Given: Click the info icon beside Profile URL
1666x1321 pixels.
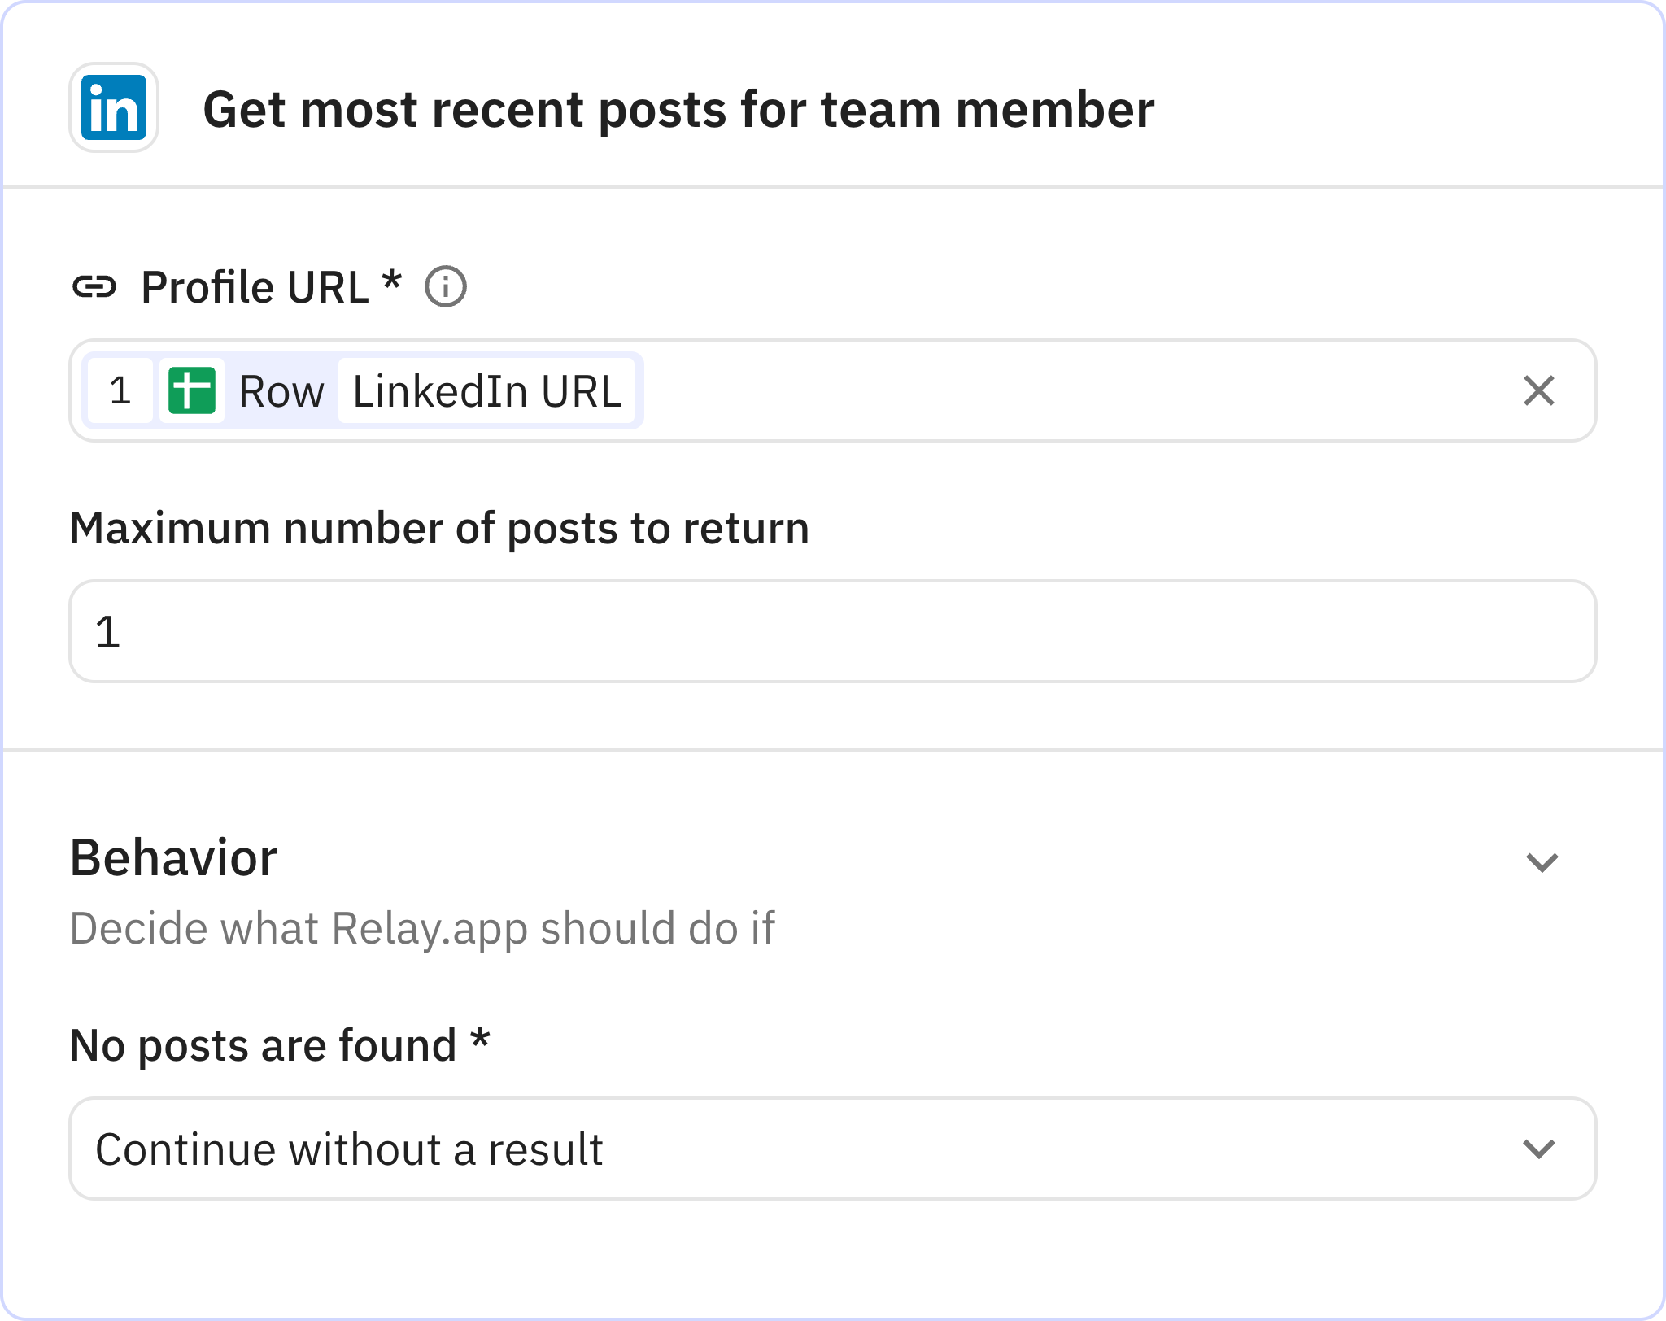Looking at the screenshot, I should [446, 287].
